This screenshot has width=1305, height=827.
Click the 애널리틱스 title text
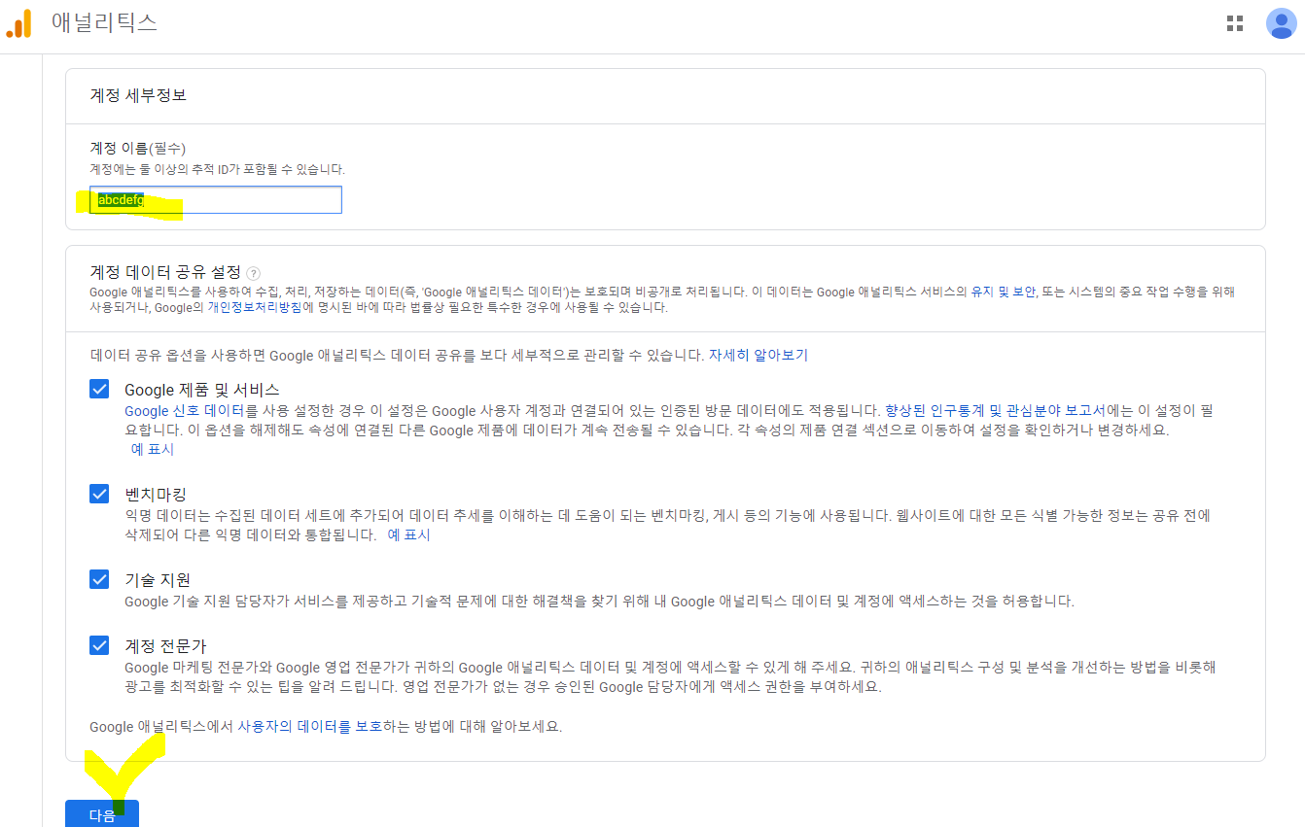click(x=104, y=23)
